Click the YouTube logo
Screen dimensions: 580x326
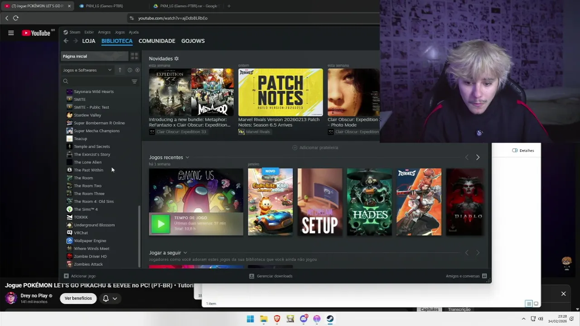36,33
